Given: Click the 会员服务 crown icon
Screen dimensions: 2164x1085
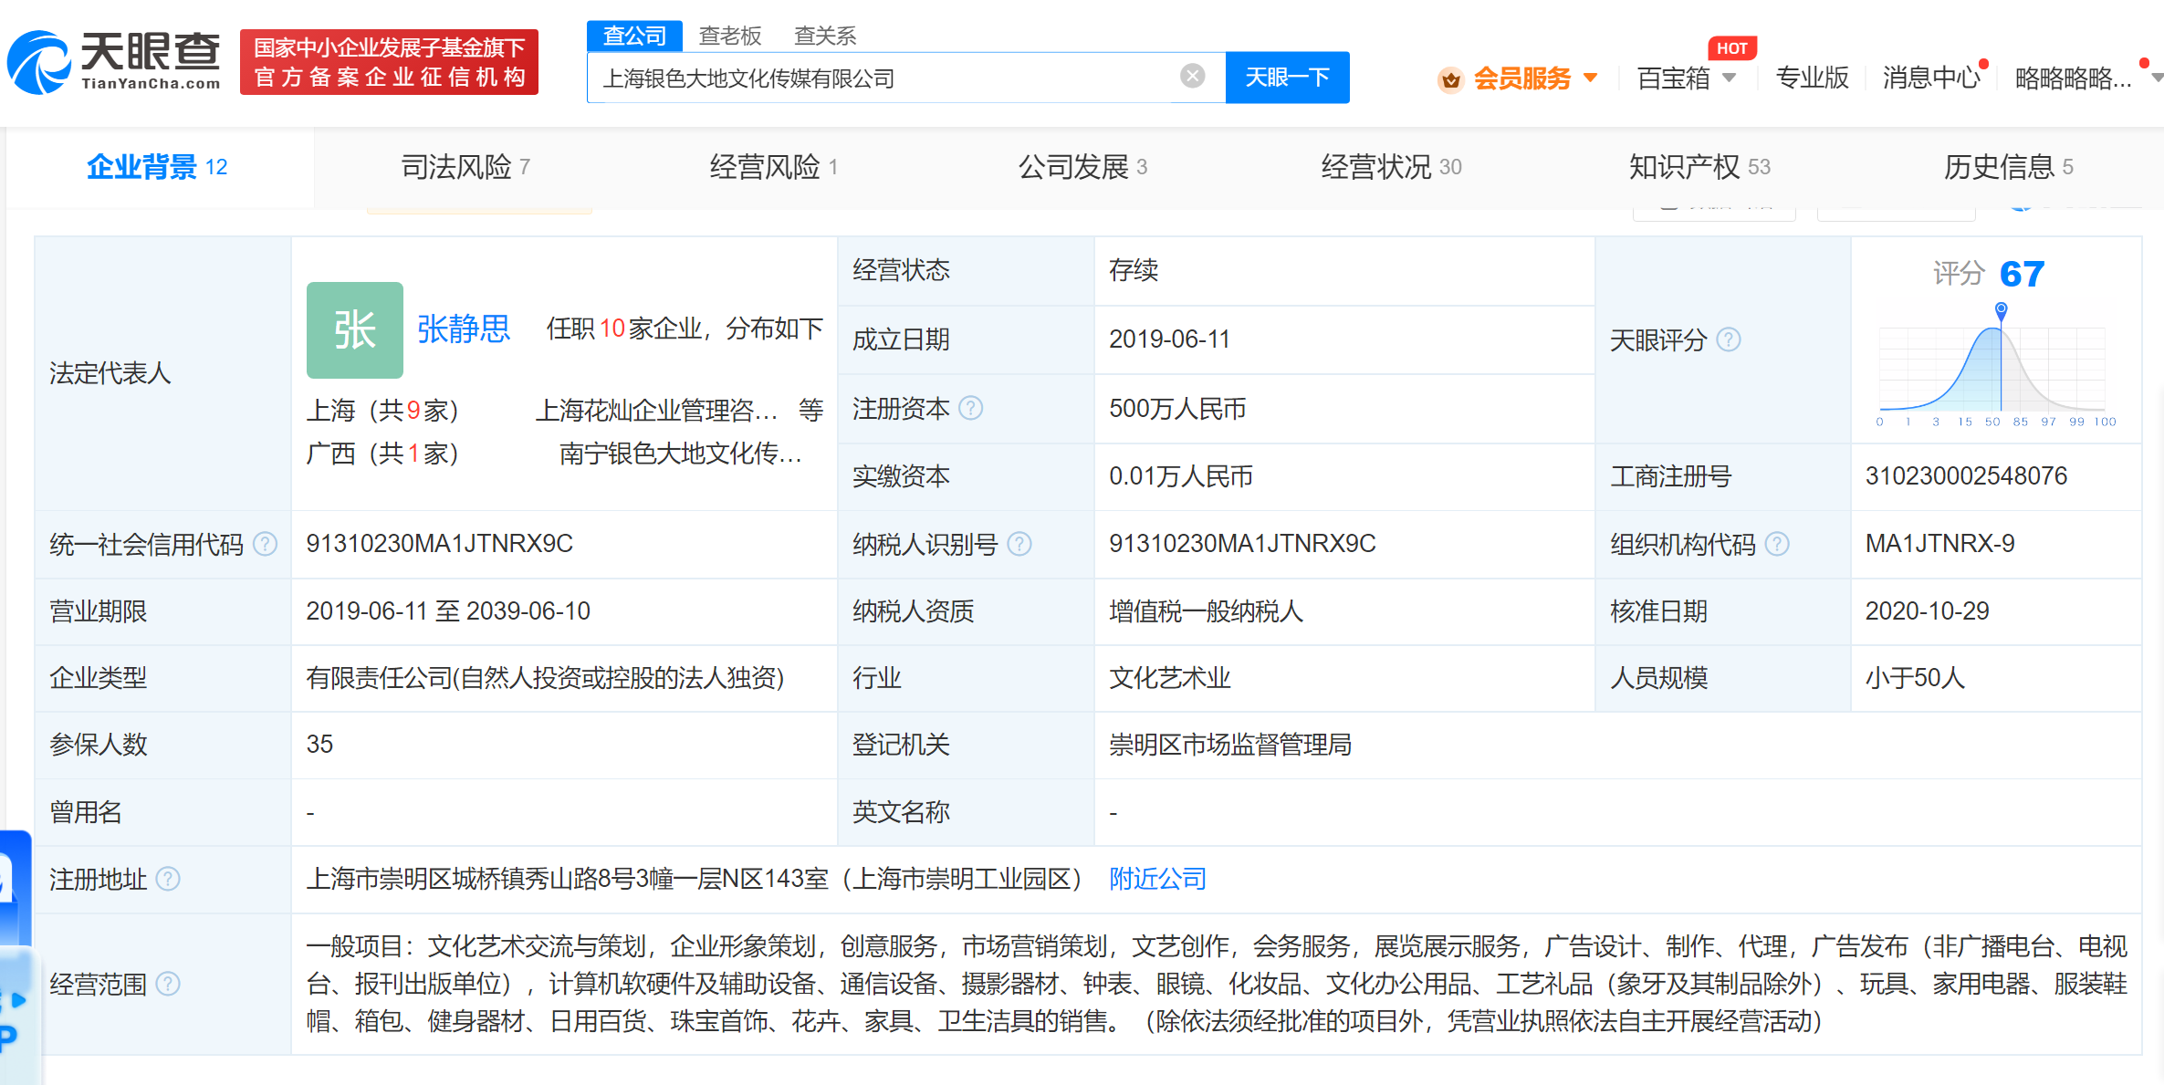Looking at the screenshot, I should (x=1450, y=79).
